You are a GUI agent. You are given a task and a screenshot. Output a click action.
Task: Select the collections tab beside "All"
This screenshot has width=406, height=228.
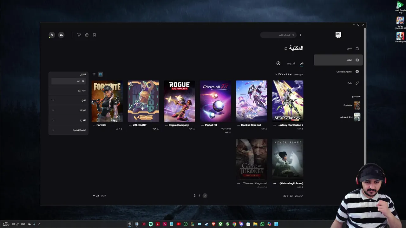(x=291, y=63)
